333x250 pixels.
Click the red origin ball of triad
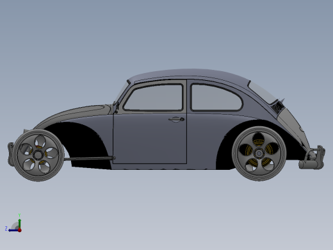20,230
